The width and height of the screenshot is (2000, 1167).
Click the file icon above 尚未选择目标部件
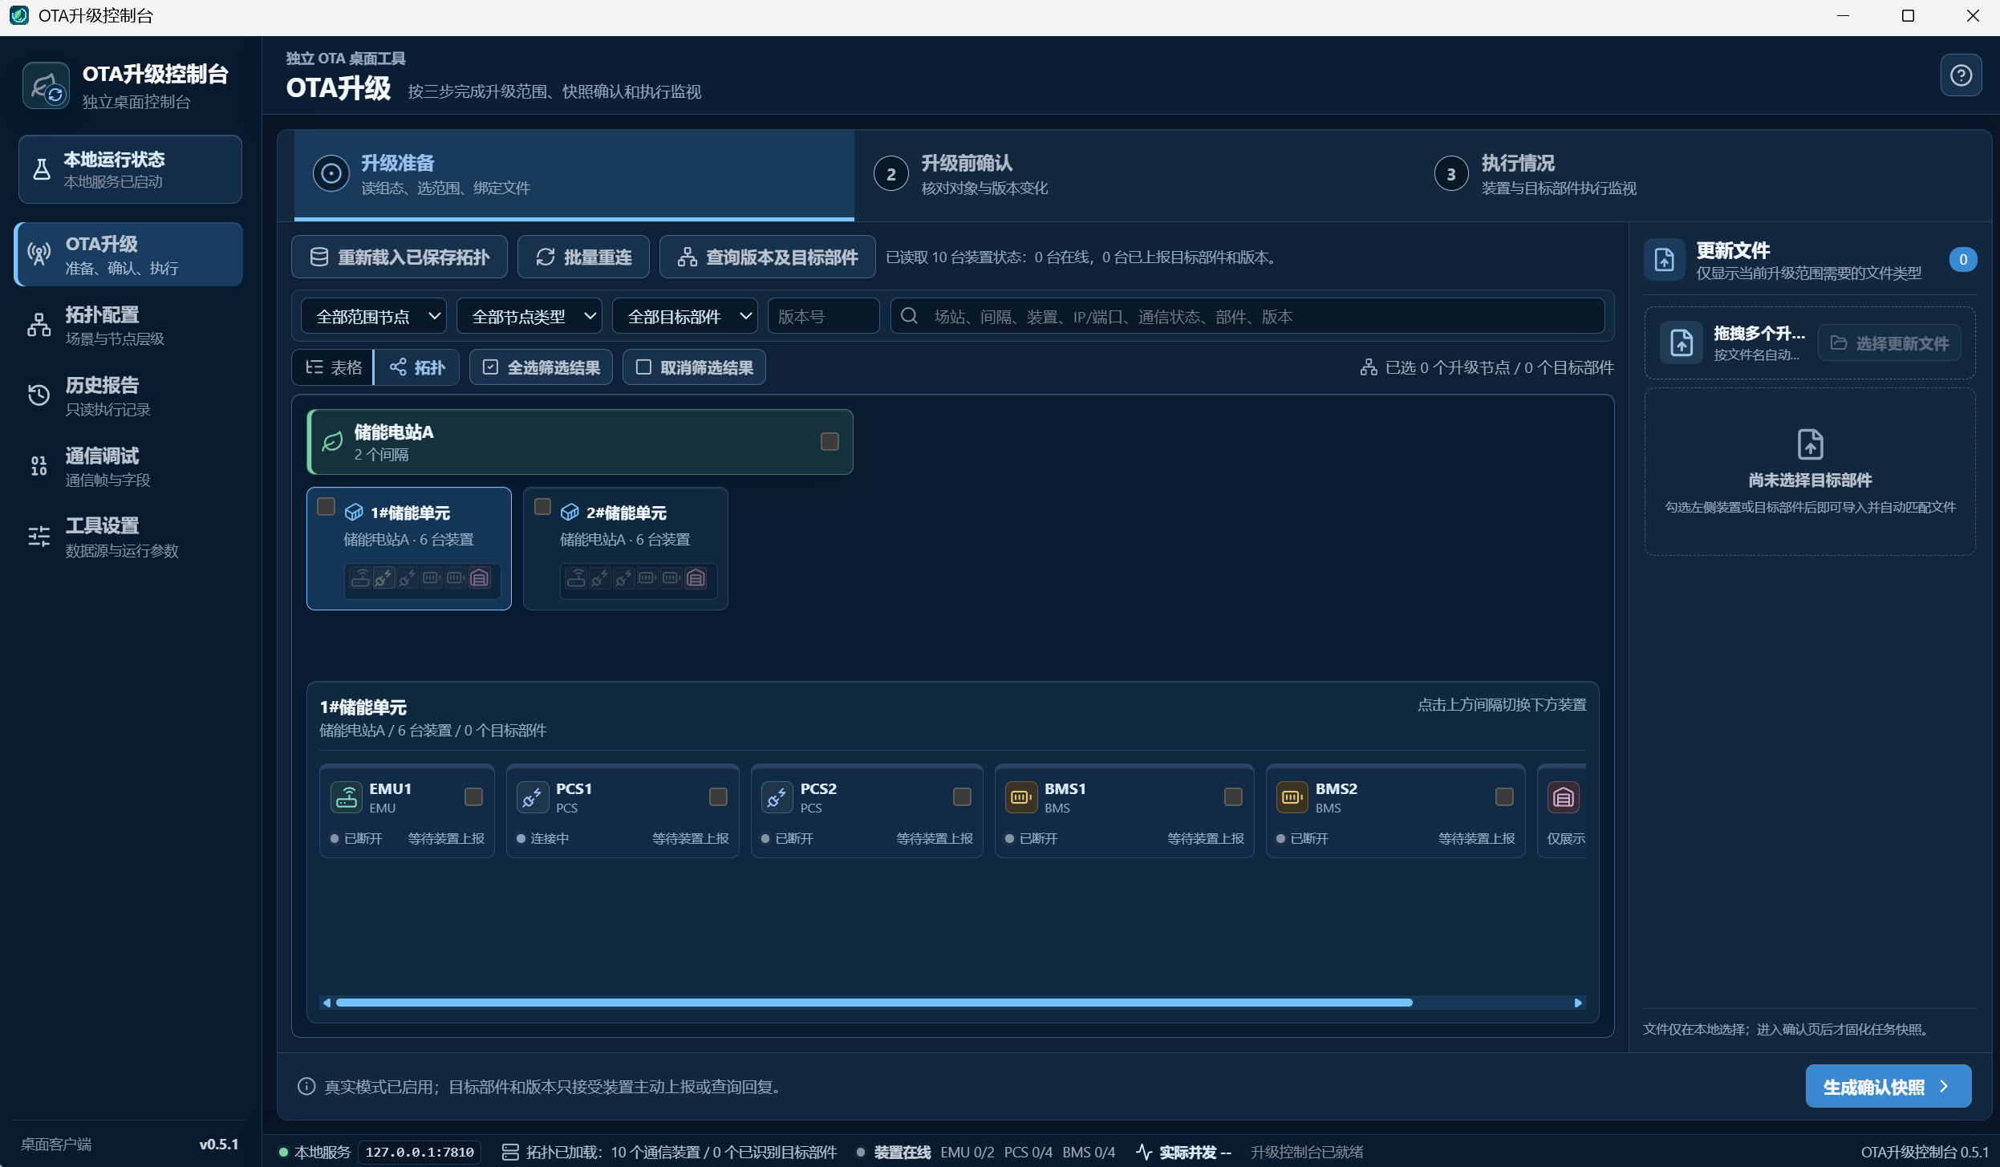pos(1810,444)
